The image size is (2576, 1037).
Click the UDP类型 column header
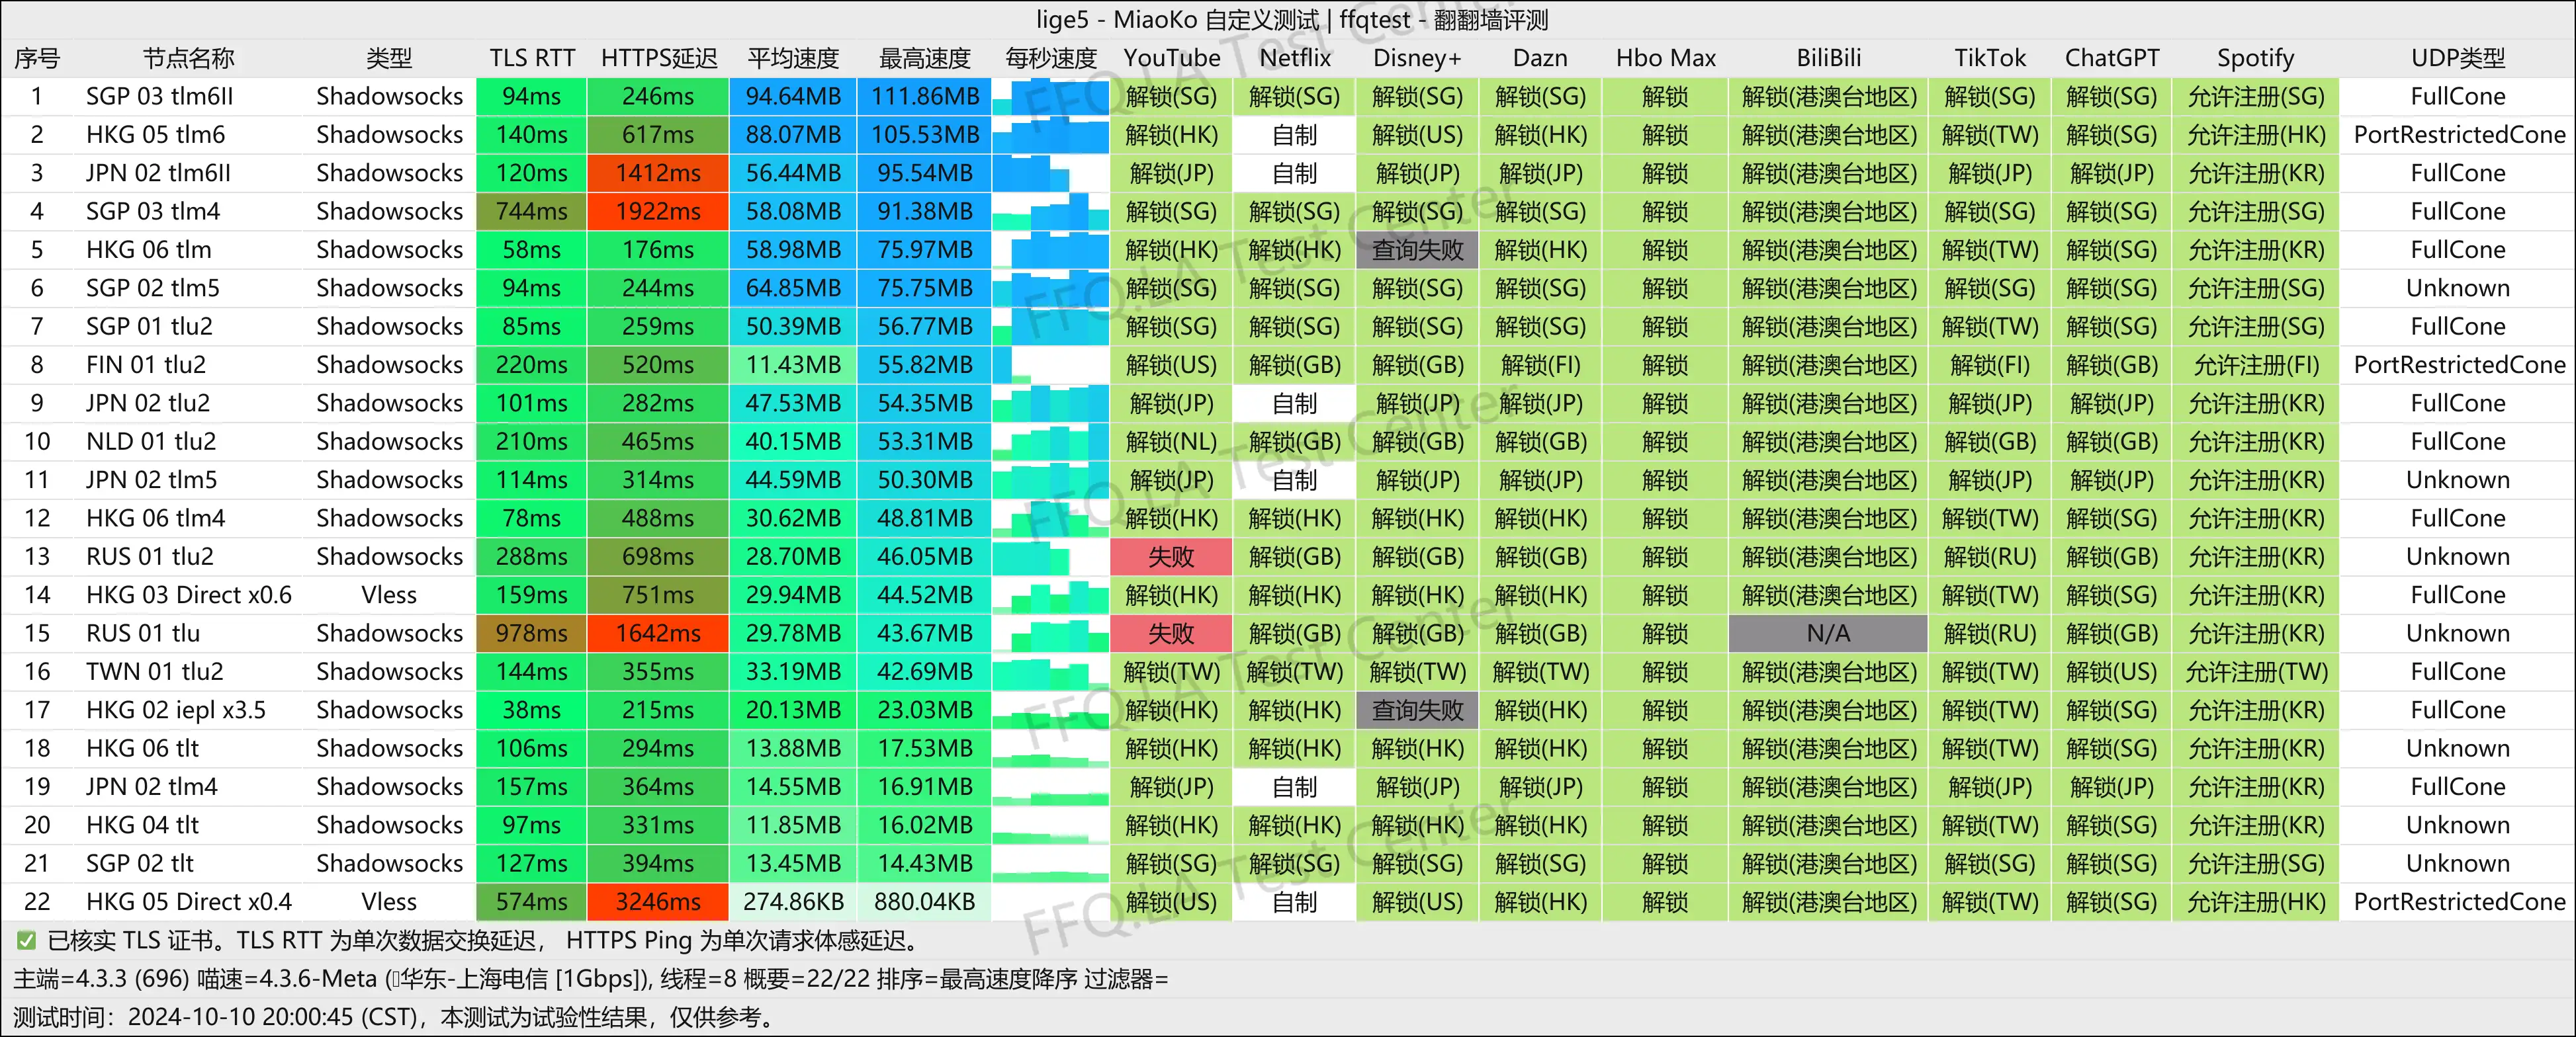pyautogui.click(x=2457, y=58)
